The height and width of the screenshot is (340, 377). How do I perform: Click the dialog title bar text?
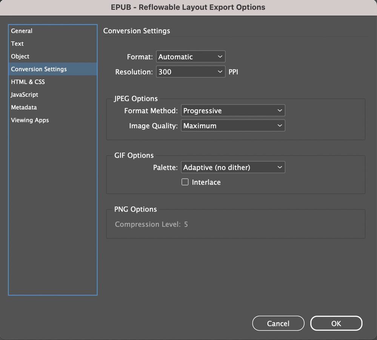pyautogui.click(x=188, y=7)
